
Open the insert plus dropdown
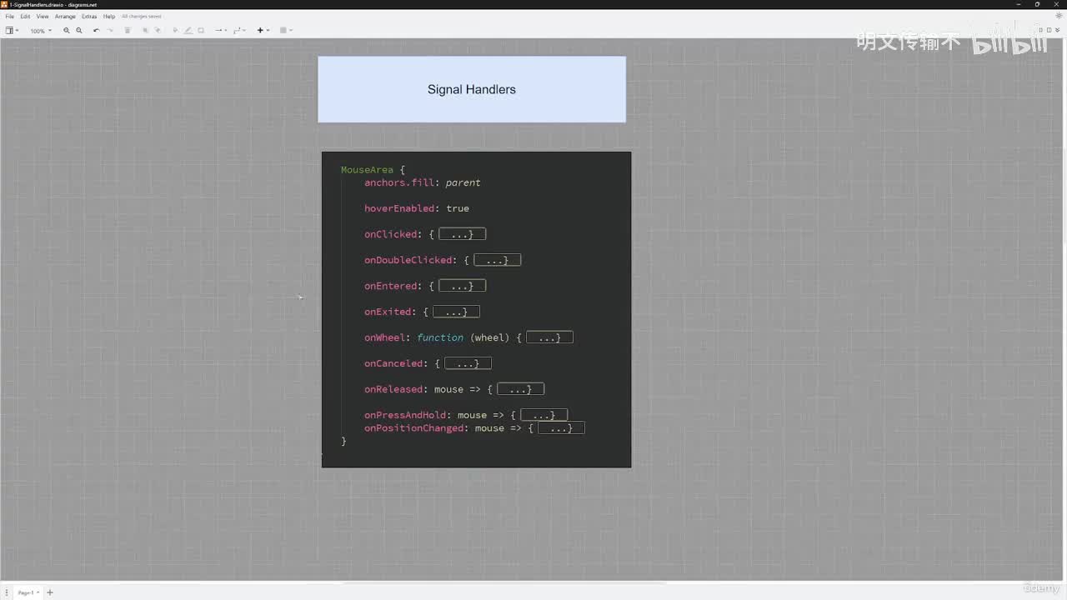[x=263, y=31]
